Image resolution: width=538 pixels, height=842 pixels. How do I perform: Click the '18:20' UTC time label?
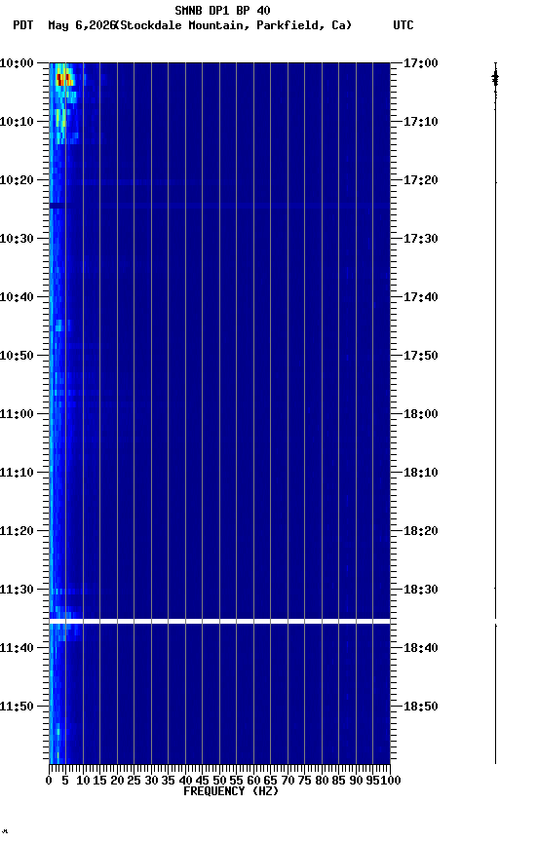[421, 532]
